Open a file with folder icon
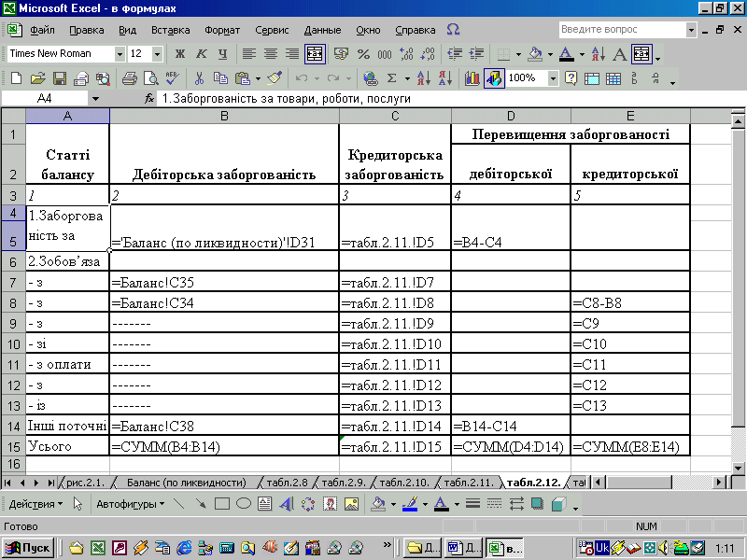Image resolution: width=747 pixels, height=560 pixels. (38, 78)
